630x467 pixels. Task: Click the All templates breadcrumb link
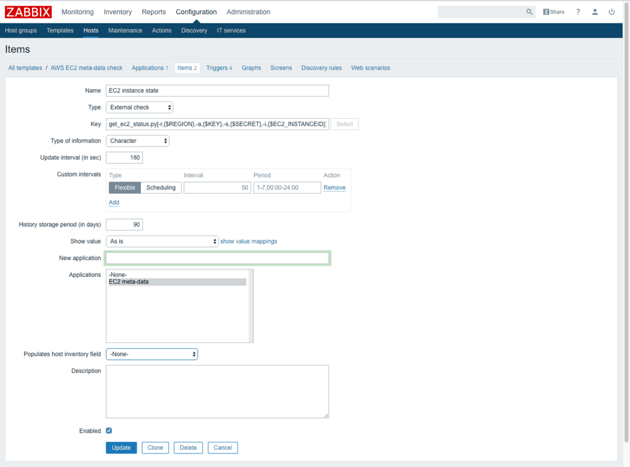25,68
